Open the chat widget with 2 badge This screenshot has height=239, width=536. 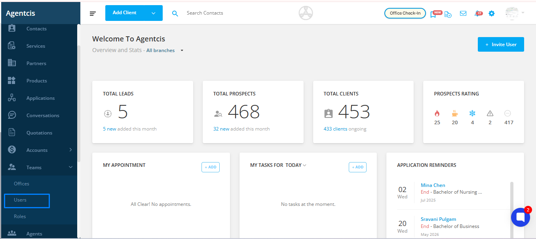pyautogui.click(x=521, y=217)
